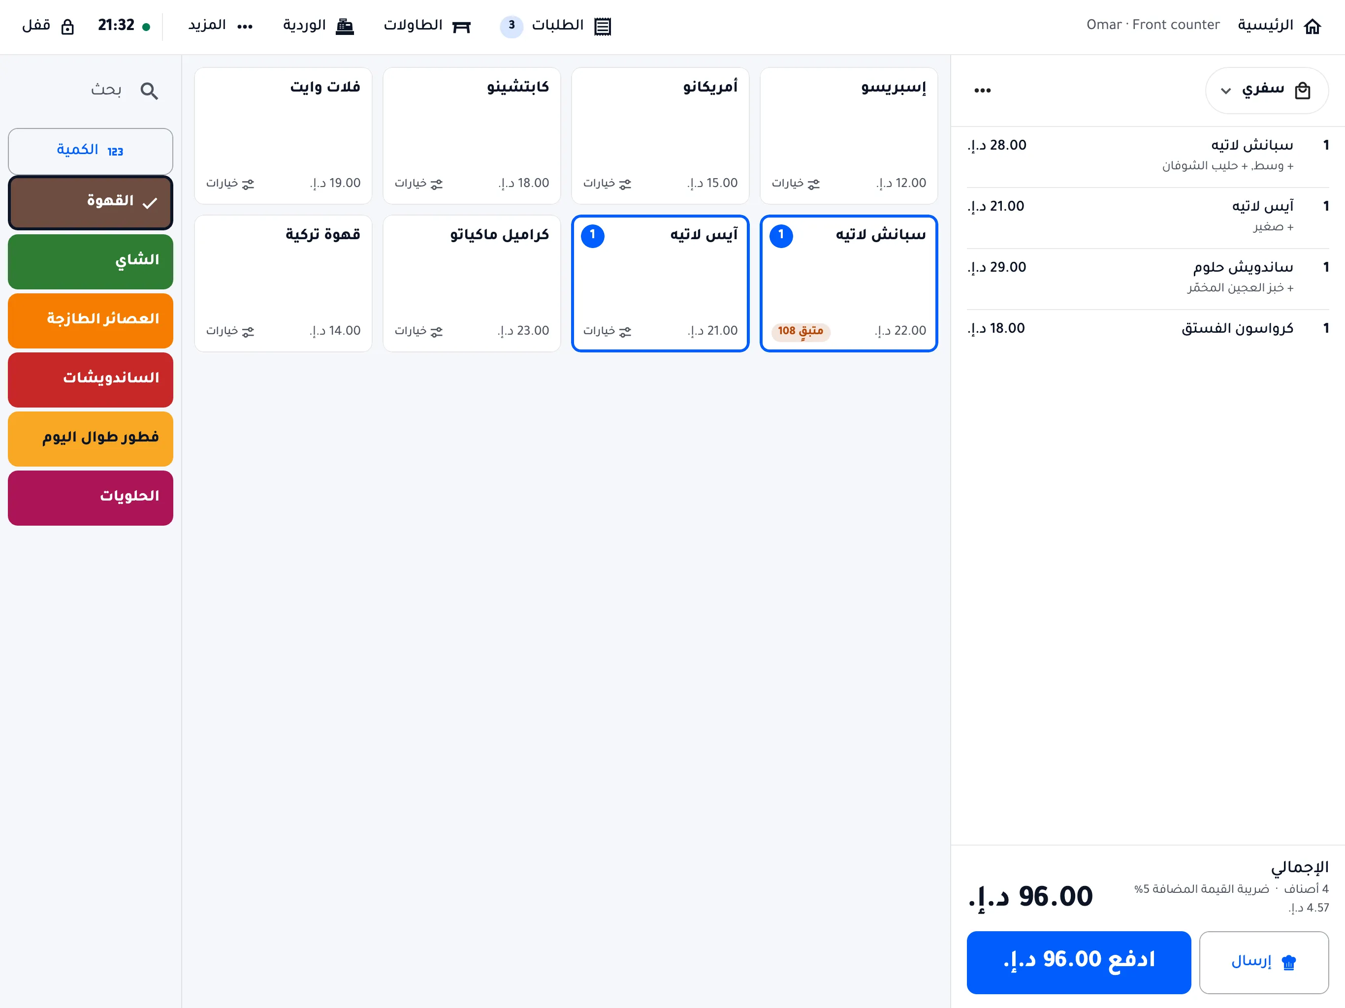Focus the بحث search field

click(91, 91)
